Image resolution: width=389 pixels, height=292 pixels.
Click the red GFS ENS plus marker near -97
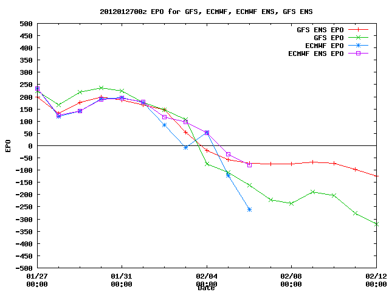(x=355, y=170)
